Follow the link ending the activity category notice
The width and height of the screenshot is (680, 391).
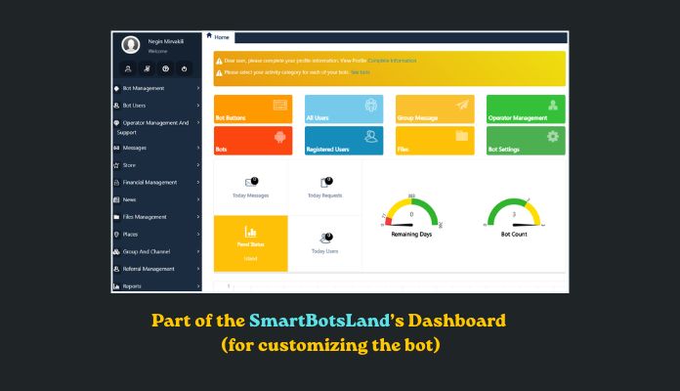click(361, 72)
